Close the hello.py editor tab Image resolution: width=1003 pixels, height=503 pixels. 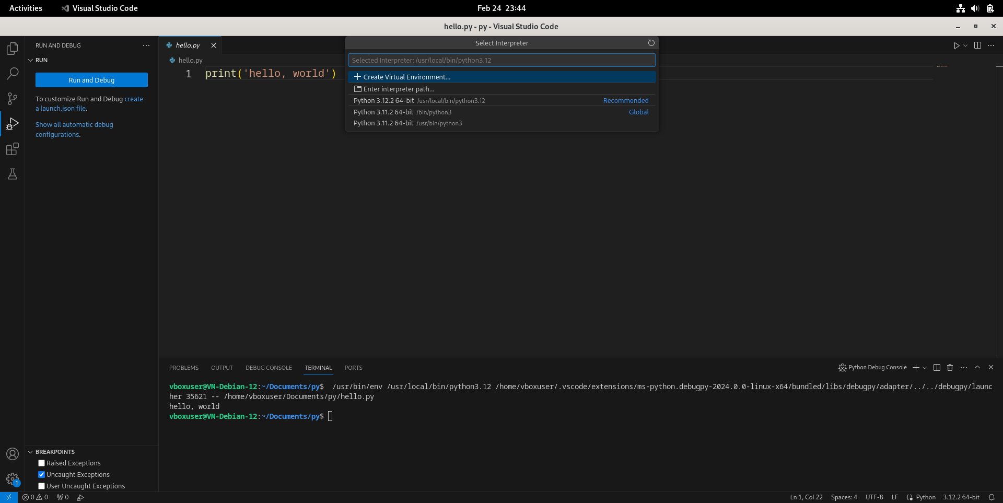[214, 45]
